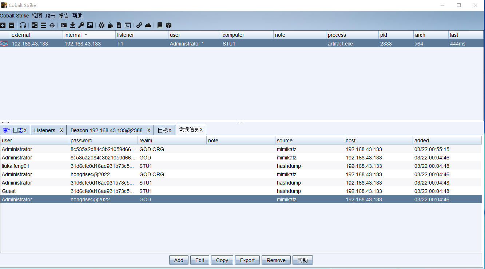This screenshot has height=269, width=485.
Task: Click the Copy button
Action: point(222,260)
